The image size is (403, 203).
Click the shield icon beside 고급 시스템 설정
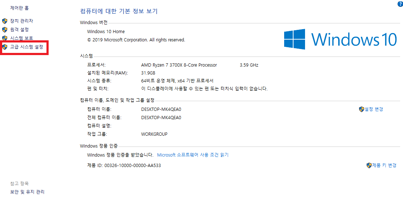click(x=5, y=47)
